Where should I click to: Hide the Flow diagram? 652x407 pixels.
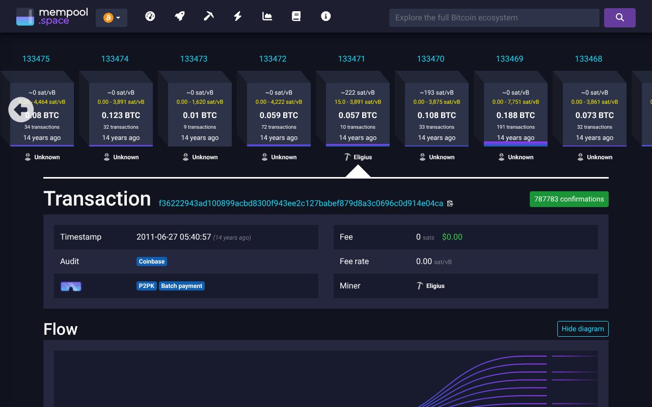click(583, 329)
